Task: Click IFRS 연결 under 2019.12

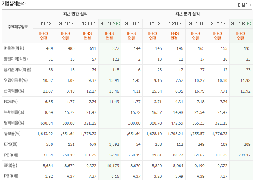Action: (x=44, y=36)
